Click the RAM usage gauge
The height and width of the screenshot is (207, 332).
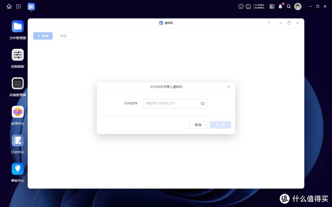[248, 6]
